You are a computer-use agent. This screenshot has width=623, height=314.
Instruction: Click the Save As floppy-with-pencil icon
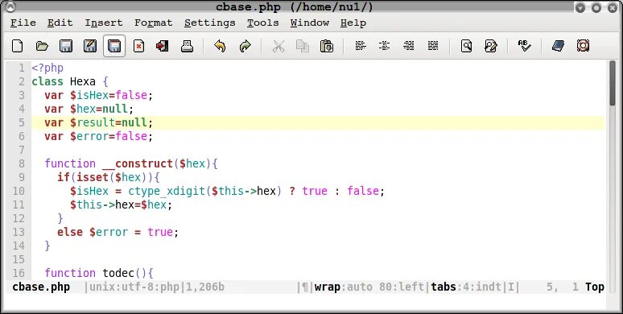[x=90, y=46]
